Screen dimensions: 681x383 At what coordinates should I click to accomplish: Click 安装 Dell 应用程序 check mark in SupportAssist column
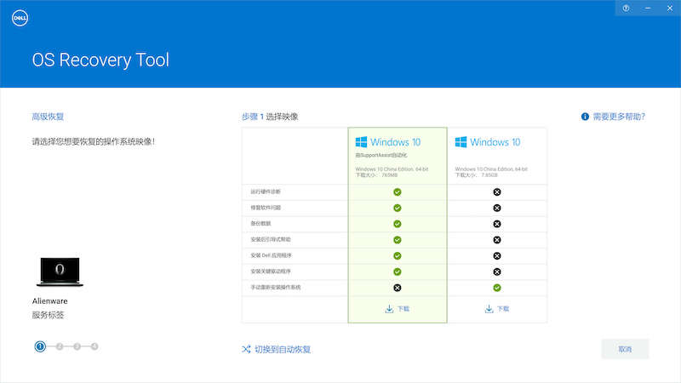click(x=398, y=256)
